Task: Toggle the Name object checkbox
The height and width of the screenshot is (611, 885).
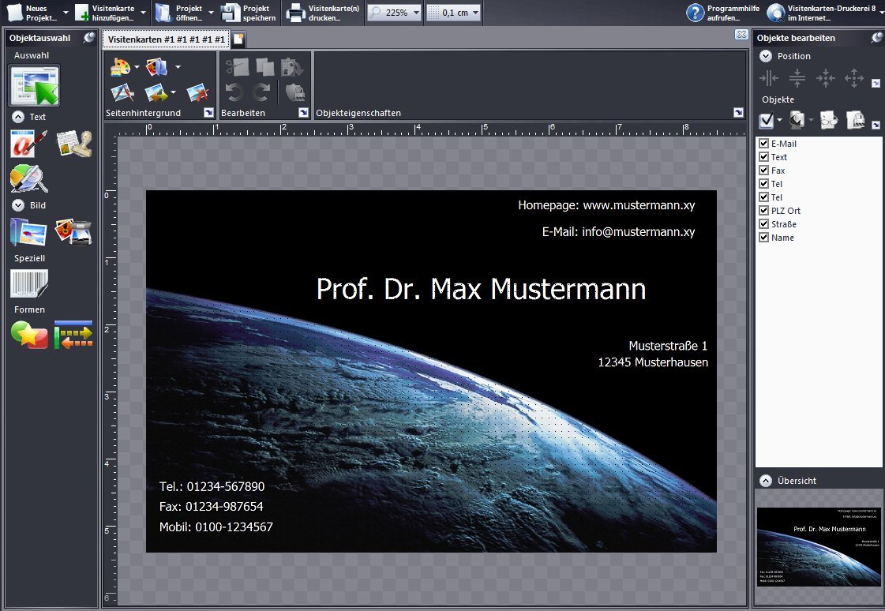Action: pos(763,238)
